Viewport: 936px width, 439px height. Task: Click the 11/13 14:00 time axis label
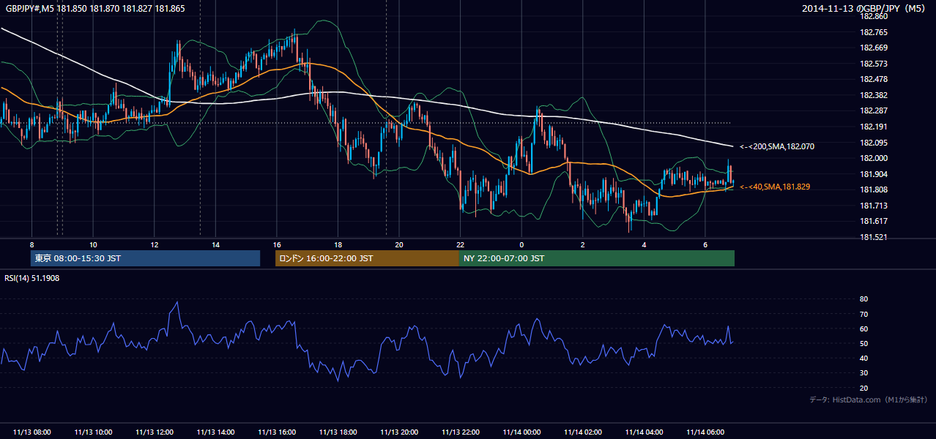coord(215,432)
